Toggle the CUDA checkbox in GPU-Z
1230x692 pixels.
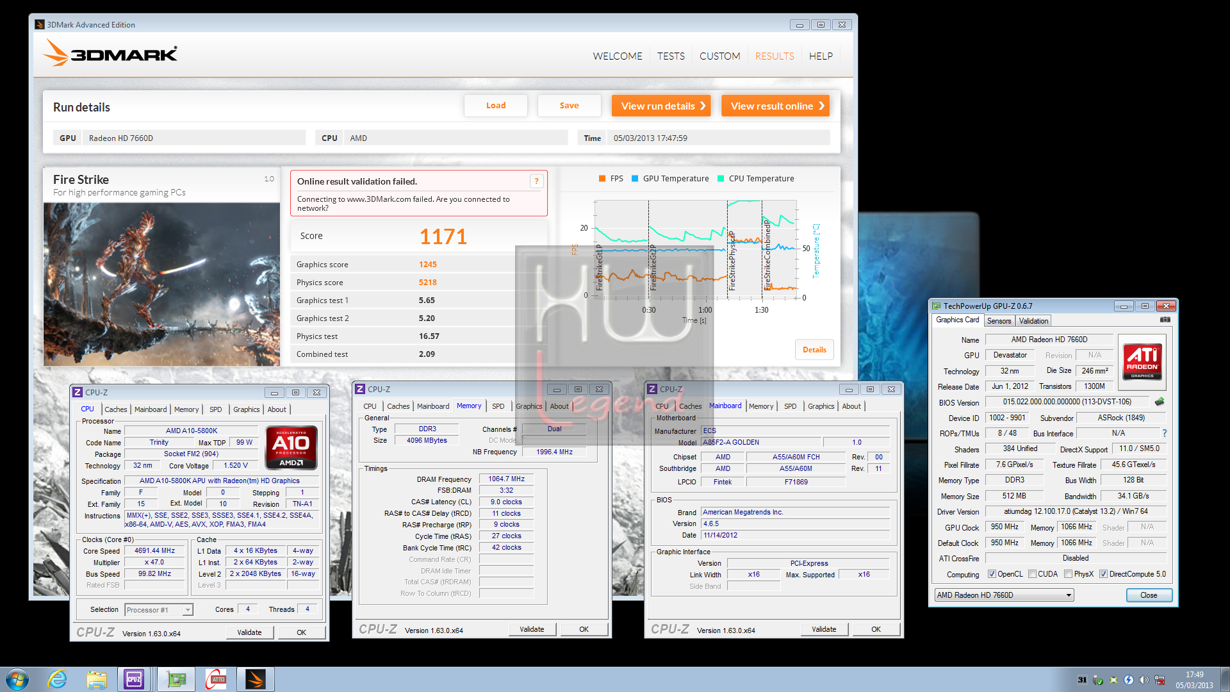[x=1032, y=574]
